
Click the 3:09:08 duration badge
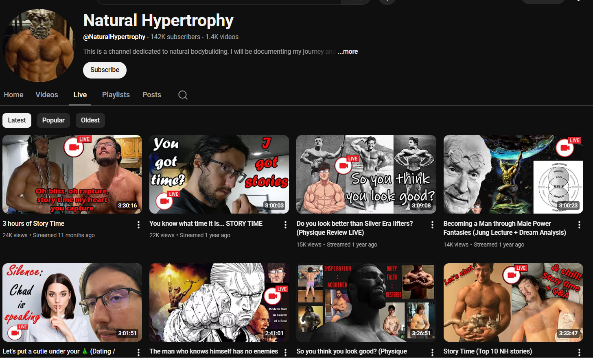[x=421, y=205]
